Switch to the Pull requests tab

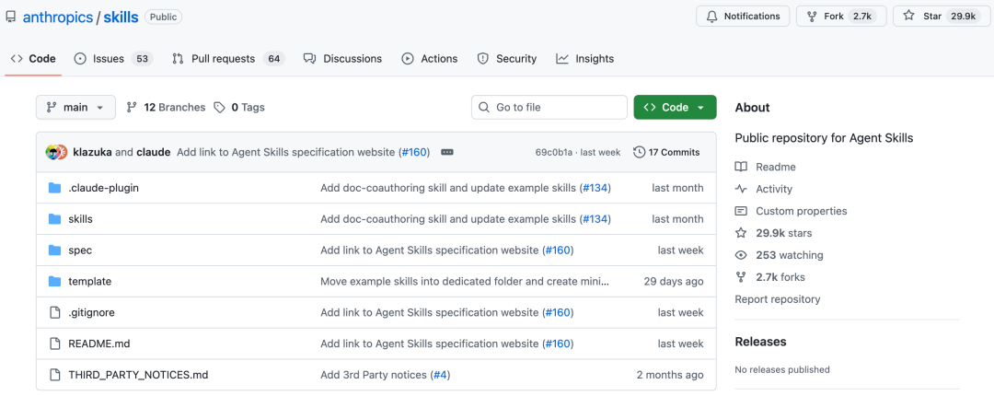coord(223,59)
